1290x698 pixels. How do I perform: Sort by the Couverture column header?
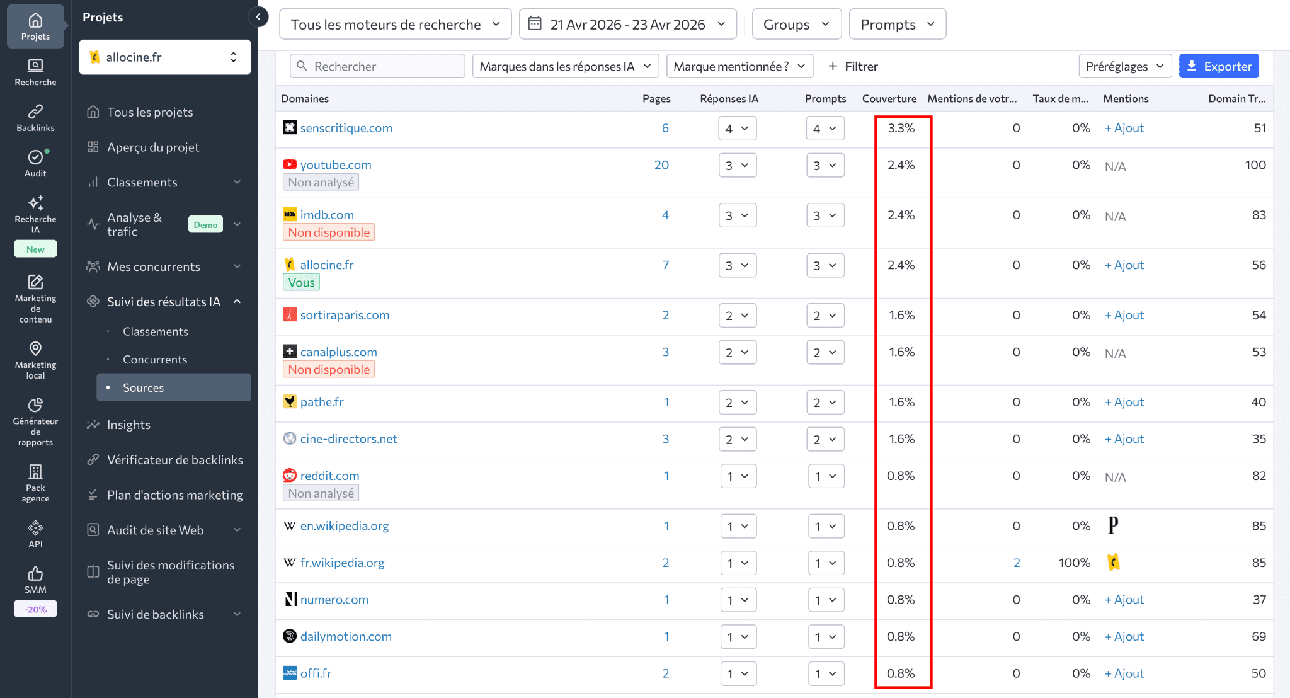click(x=889, y=98)
